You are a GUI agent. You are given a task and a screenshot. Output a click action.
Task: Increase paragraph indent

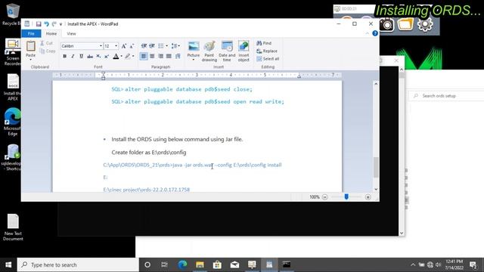click(152, 46)
